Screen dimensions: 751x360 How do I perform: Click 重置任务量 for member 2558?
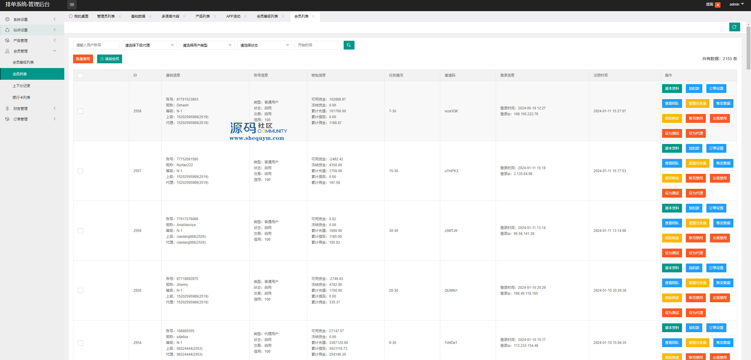[x=698, y=103]
